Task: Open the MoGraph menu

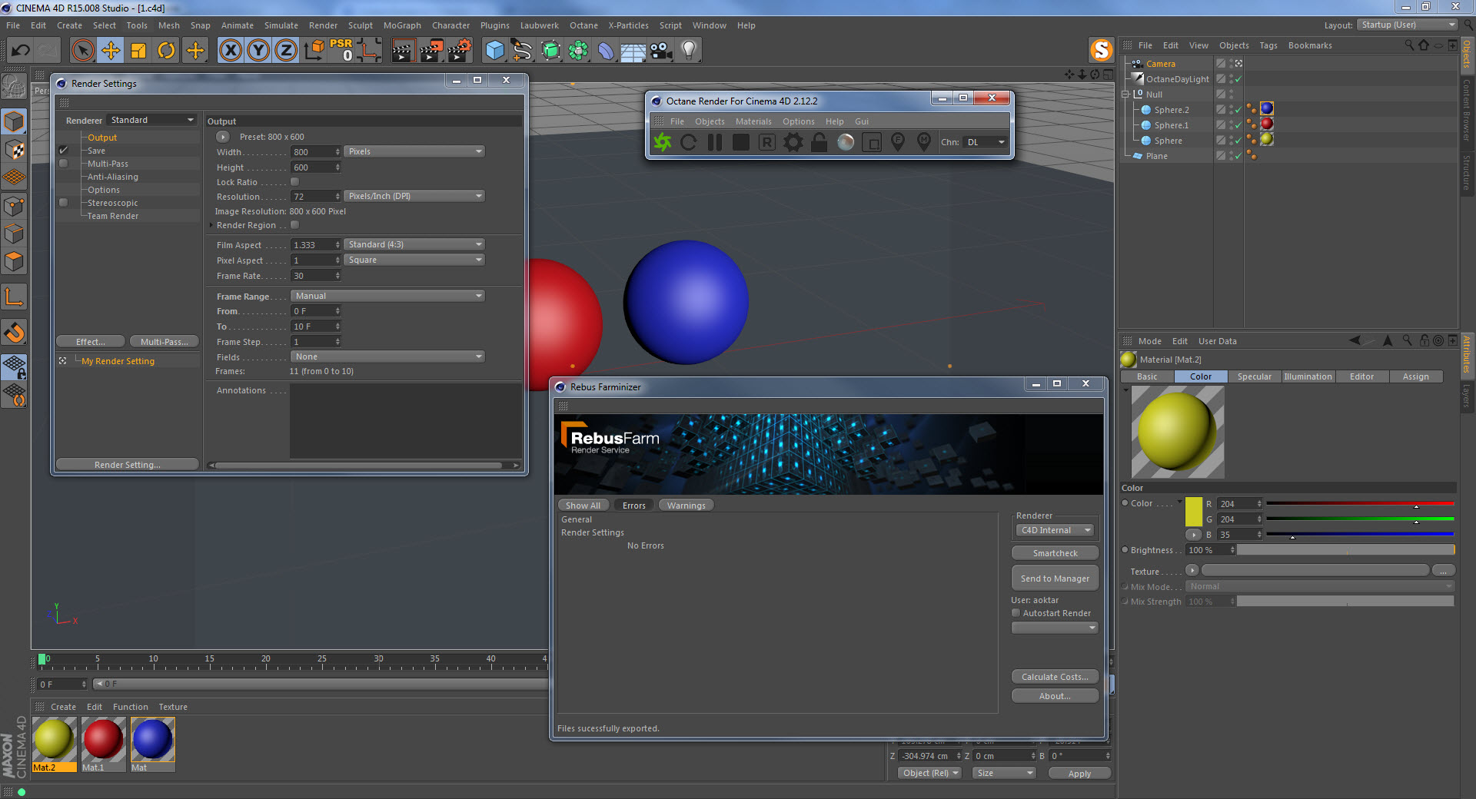Action: coord(402,25)
